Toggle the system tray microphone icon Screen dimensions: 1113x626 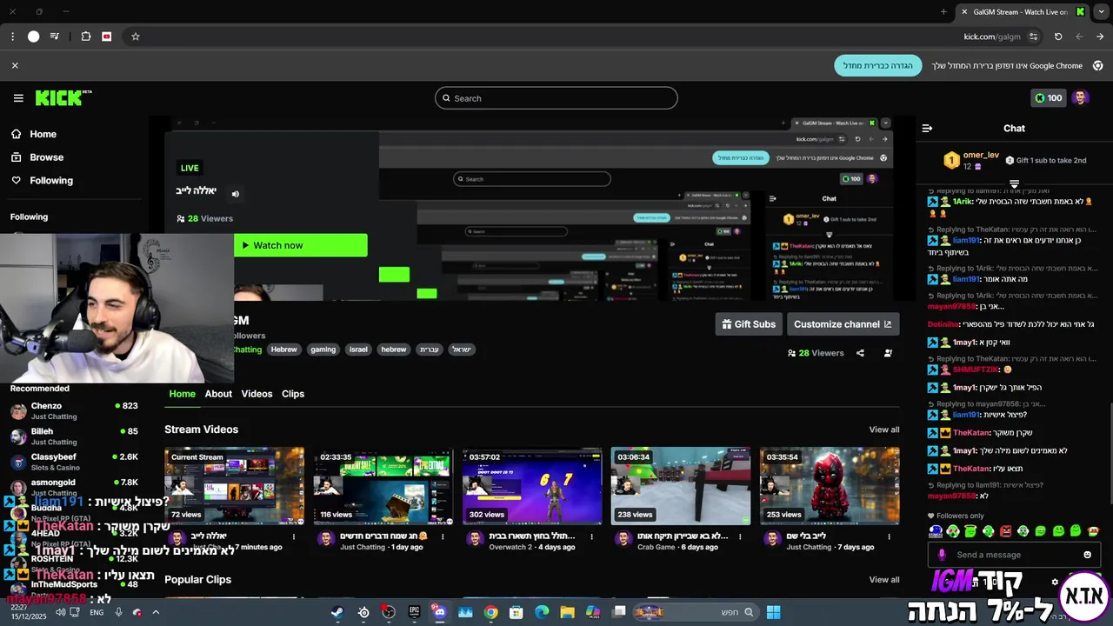click(x=119, y=612)
